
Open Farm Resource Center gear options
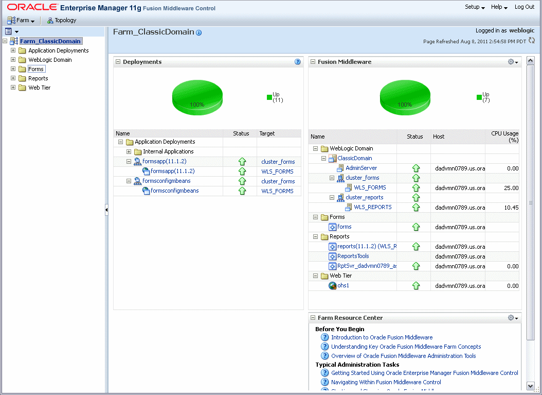(x=513, y=318)
